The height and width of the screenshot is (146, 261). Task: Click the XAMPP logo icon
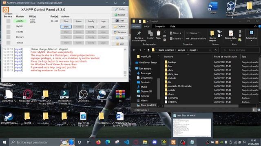pyautogui.click(x=6, y=10)
